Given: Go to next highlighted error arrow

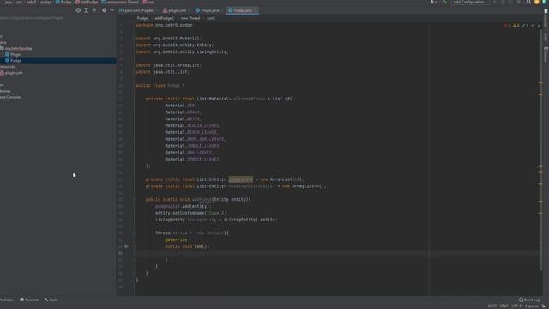Looking at the screenshot, I should (539, 26).
